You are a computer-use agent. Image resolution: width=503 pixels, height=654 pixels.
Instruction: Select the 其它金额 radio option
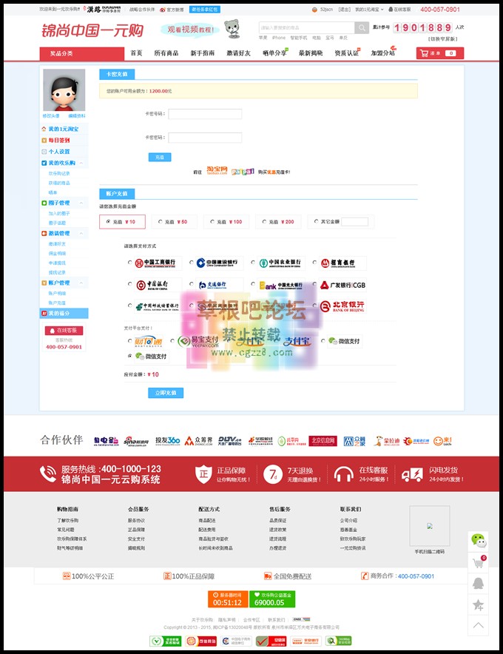(x=316, y=221)
